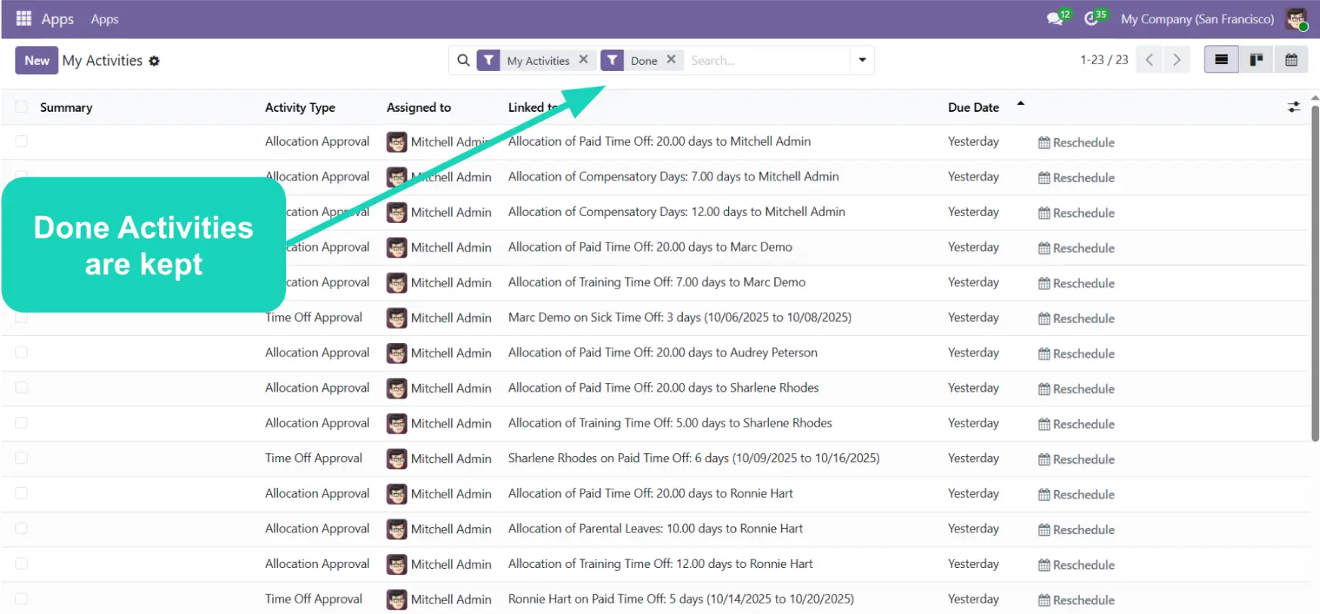The width and height of the screenshot is (1320, 614).
Task: Open optional columns settings icon
Action: 1293,107
